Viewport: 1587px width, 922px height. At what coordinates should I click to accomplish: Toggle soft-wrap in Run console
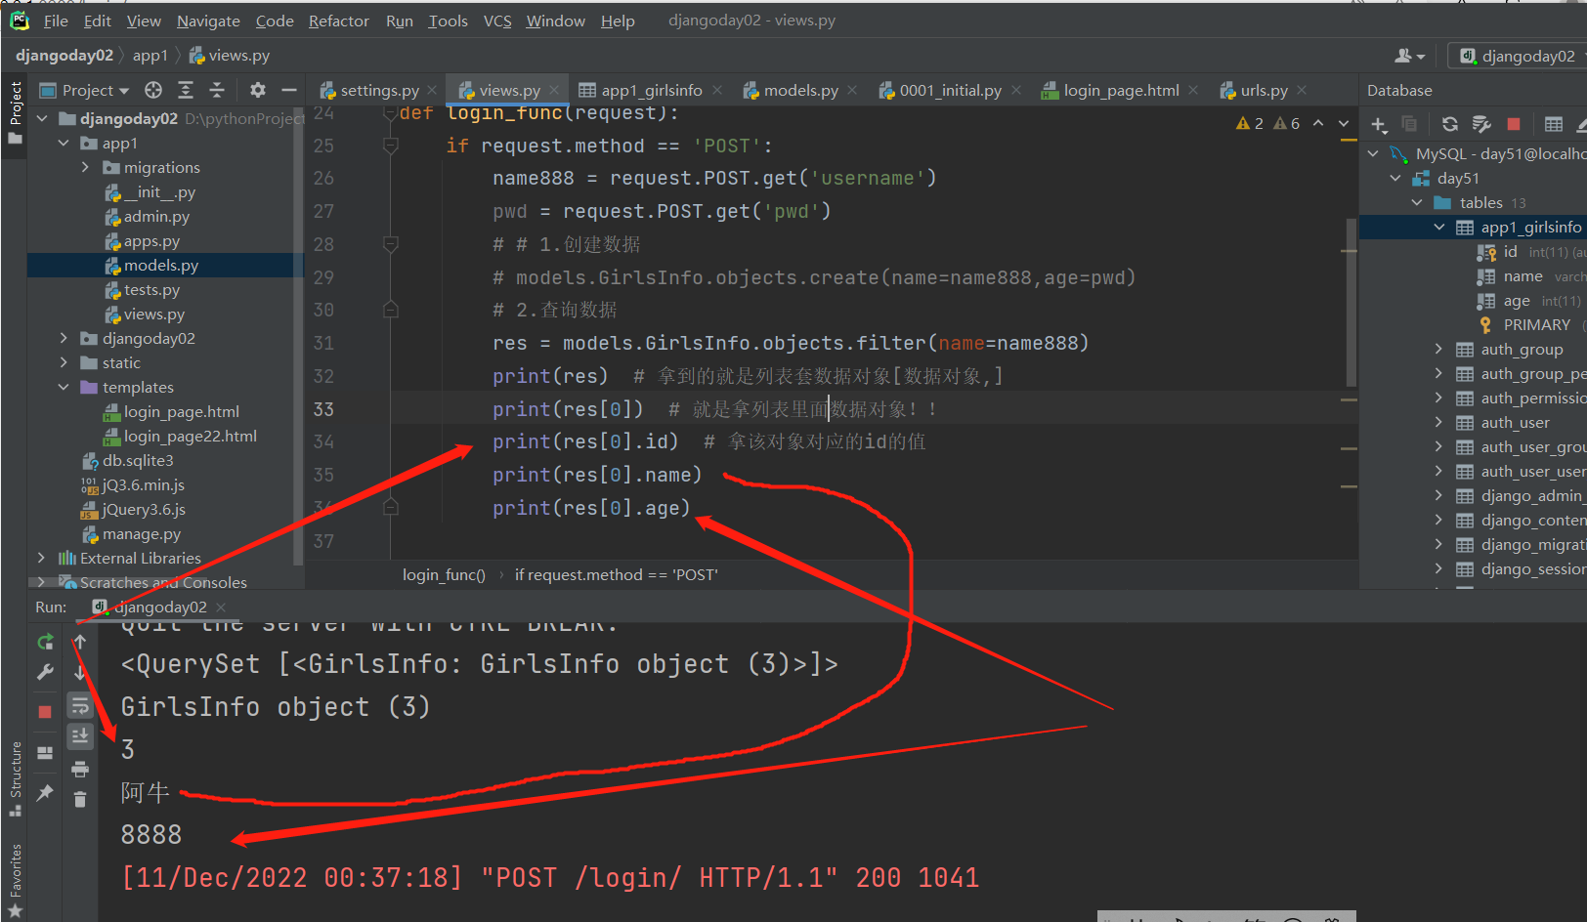point(80,705)
